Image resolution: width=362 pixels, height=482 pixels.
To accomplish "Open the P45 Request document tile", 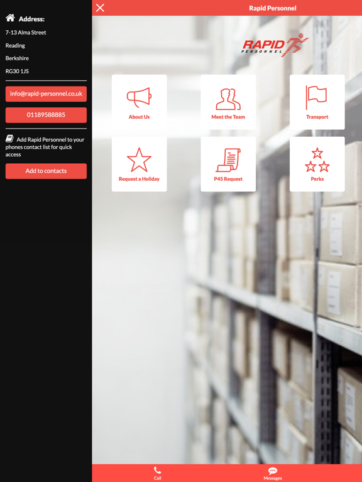I will [x=228, y=164].
